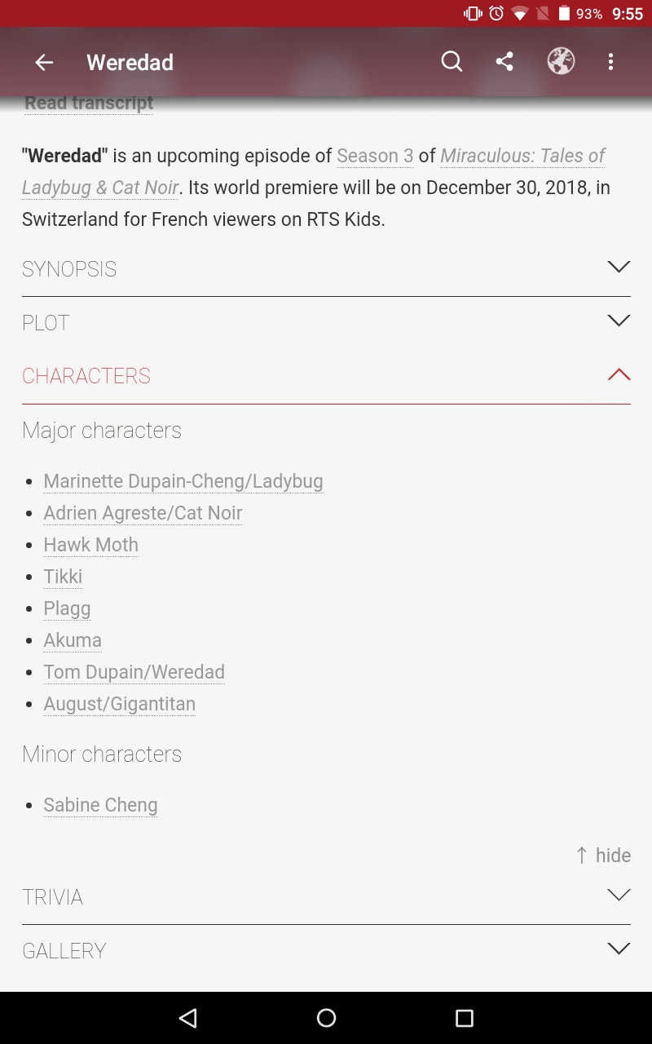652x1044 pixels.
Task: Tap the share icon
Action: point(504,62)
